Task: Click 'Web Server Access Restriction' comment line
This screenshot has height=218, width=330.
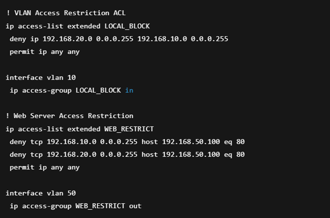Action: pyautogui.click(x=69, y=116)
